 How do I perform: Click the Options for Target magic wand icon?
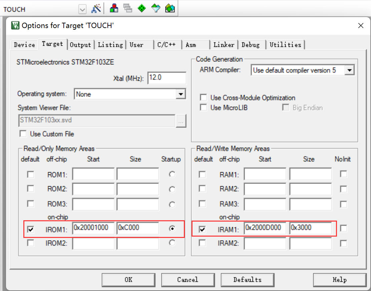click(x=96, y=9)
